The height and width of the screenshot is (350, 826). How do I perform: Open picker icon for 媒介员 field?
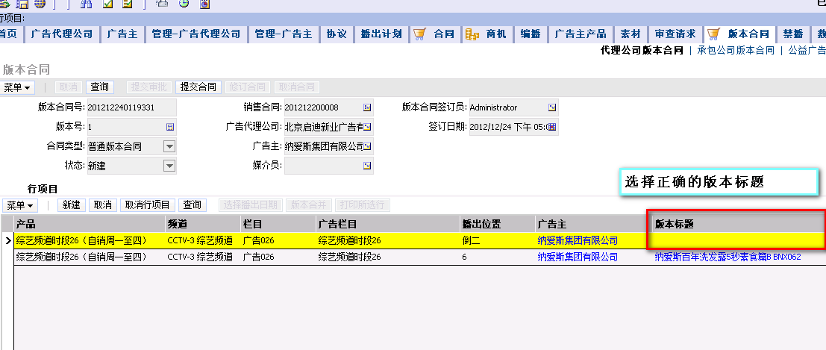[367, 166]
